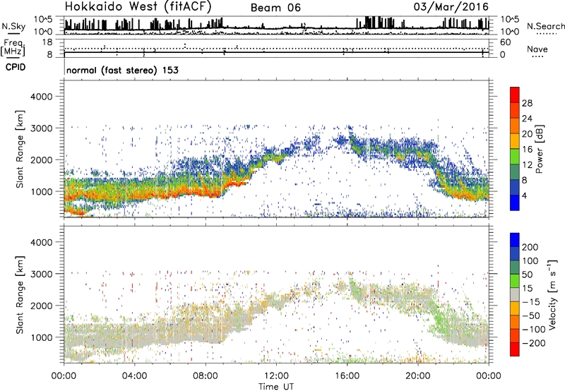Click the dark blue top of Velocity colorbar

coord(515,240)
